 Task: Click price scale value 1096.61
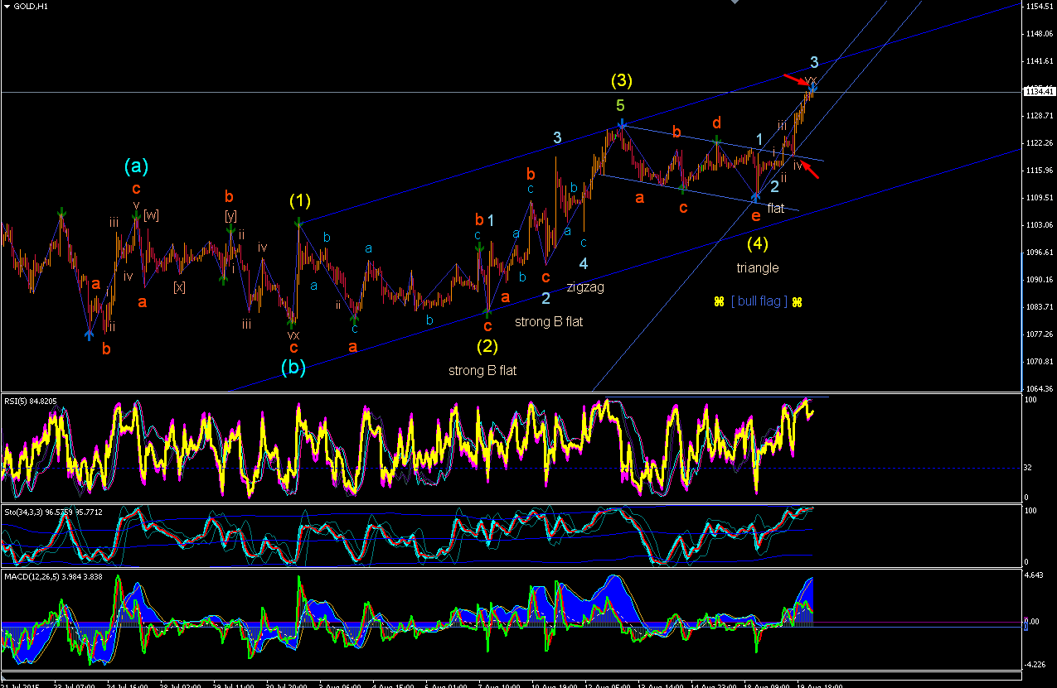pyautogui.click(x=1039, y=253)
